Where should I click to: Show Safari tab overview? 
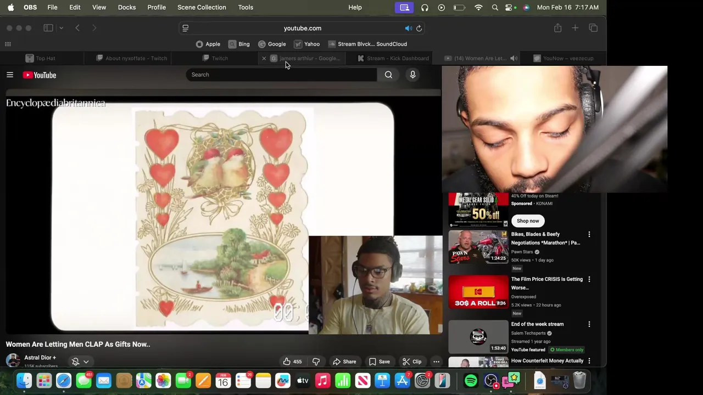click(x=593, y=28)
